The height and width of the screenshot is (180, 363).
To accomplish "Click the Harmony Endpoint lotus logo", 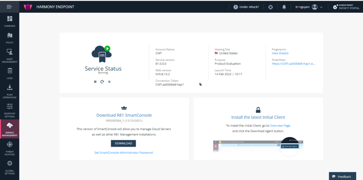I will [x=28, y=7].
